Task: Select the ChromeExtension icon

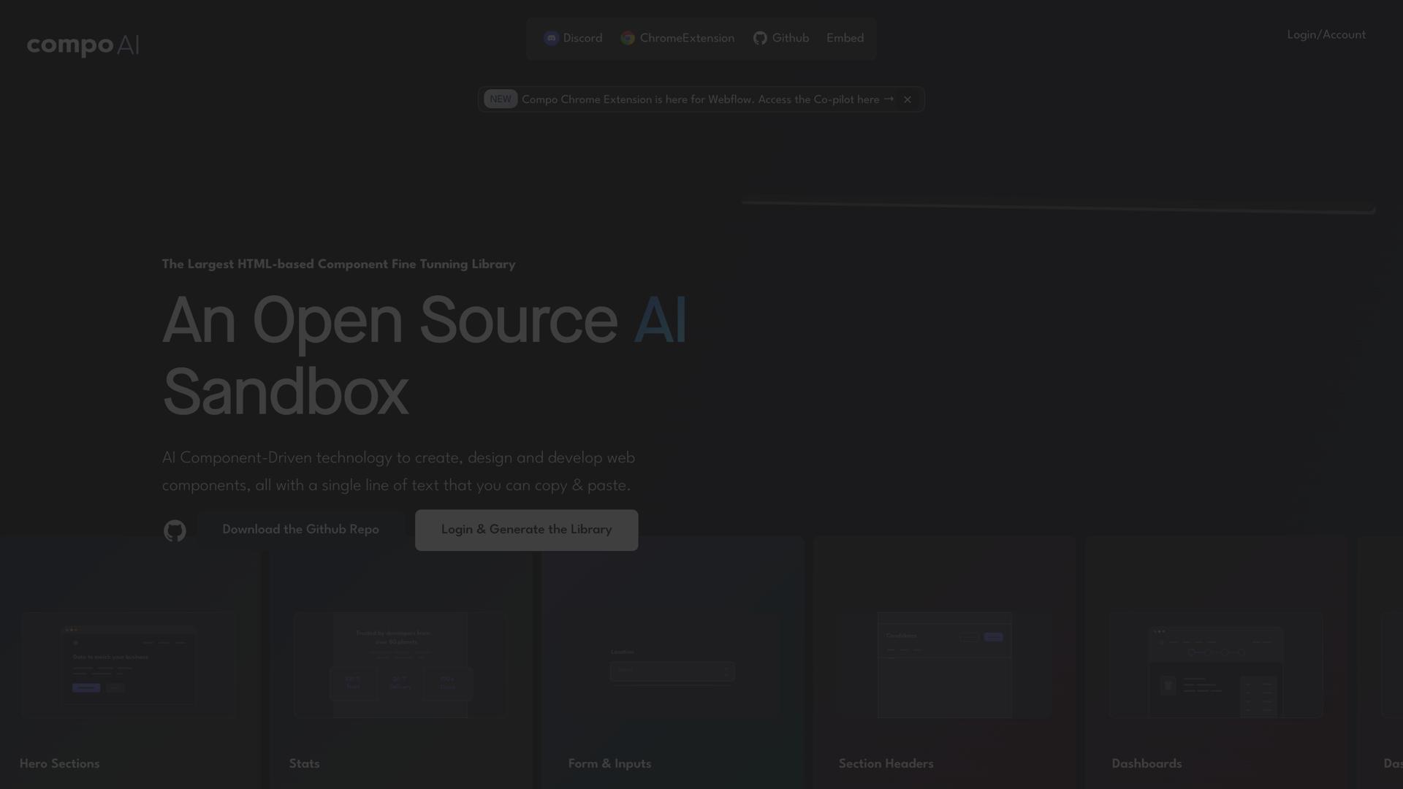Action: 628,38
